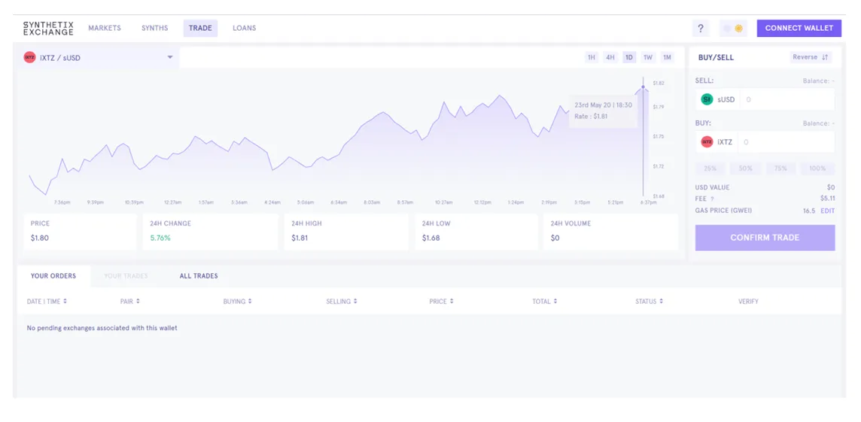This screenshot has height=422, width=861.
Task: Sort by the Pair column
Action: [130, 302]
